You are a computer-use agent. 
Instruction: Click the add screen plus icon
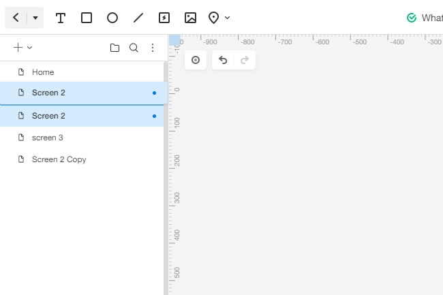pos(18,48)
